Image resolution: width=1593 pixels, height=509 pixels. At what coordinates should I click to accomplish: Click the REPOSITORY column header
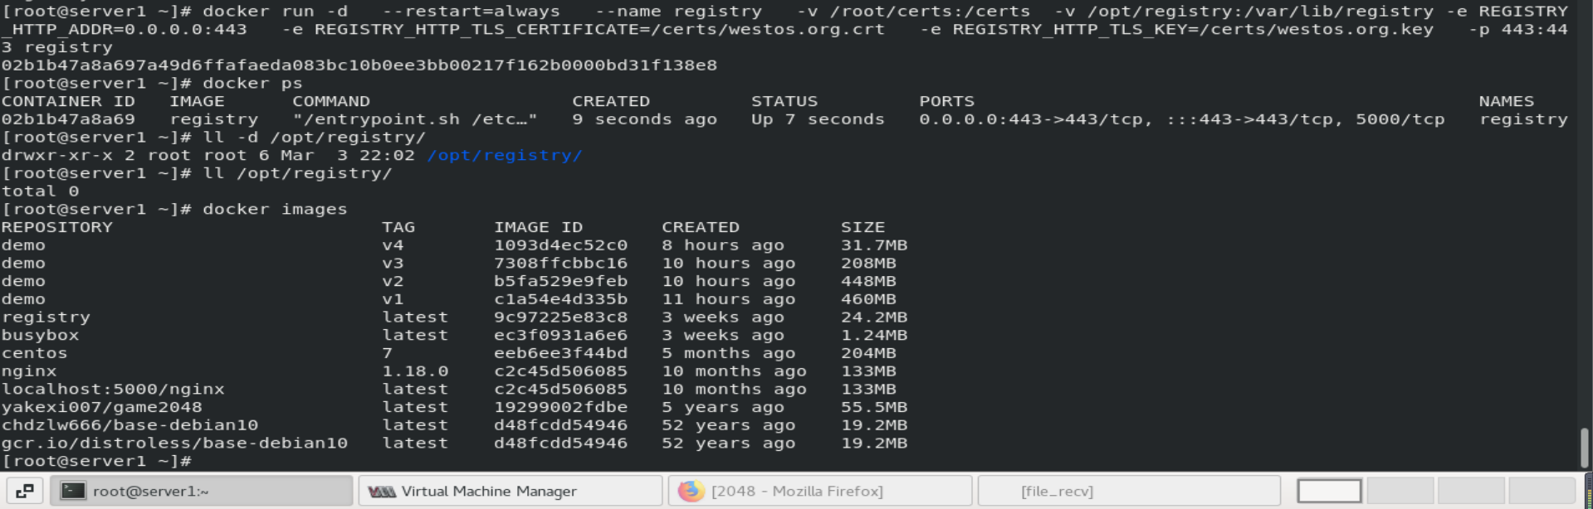click(56, 227)
